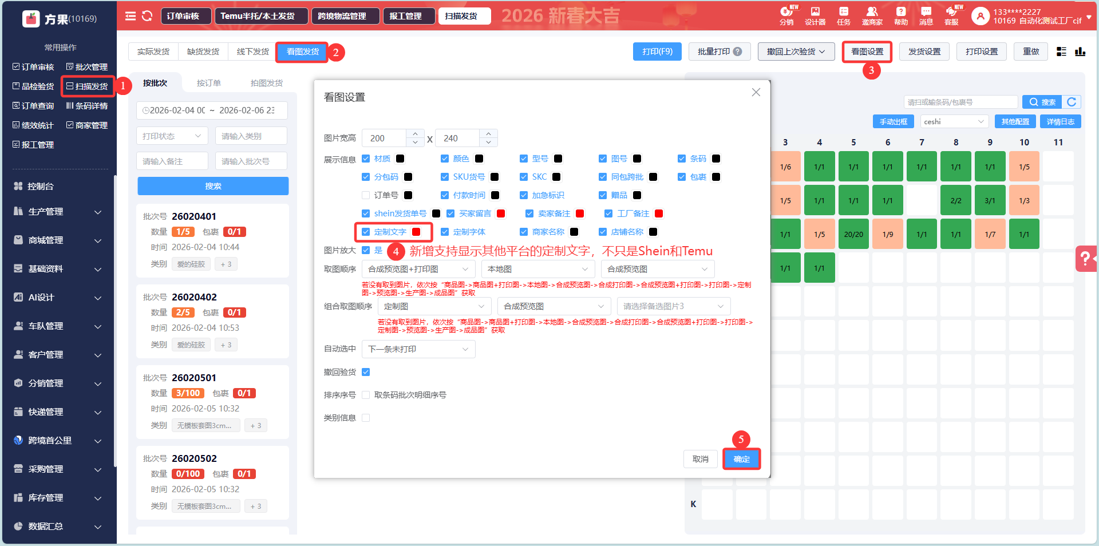The width and height of the screenshot is (1099, 546).
Task: Toggle the 定制文字 checkbox
Action: pos(366,232)
